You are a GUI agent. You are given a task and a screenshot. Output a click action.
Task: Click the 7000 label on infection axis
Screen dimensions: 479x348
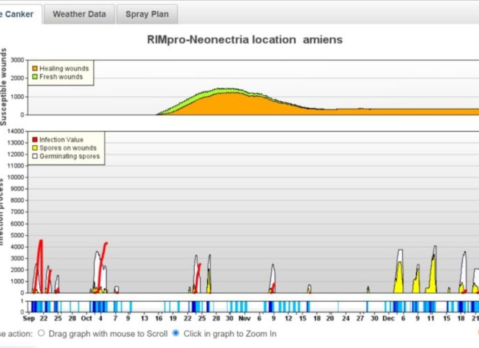pyautogui.click(x=17, y=212)
